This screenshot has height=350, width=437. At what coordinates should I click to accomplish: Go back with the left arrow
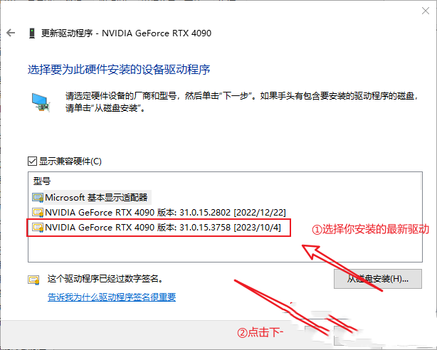click(11, 33)
